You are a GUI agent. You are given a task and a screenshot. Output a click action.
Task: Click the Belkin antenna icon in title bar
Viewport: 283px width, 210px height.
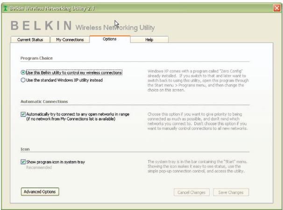[5, 8]
